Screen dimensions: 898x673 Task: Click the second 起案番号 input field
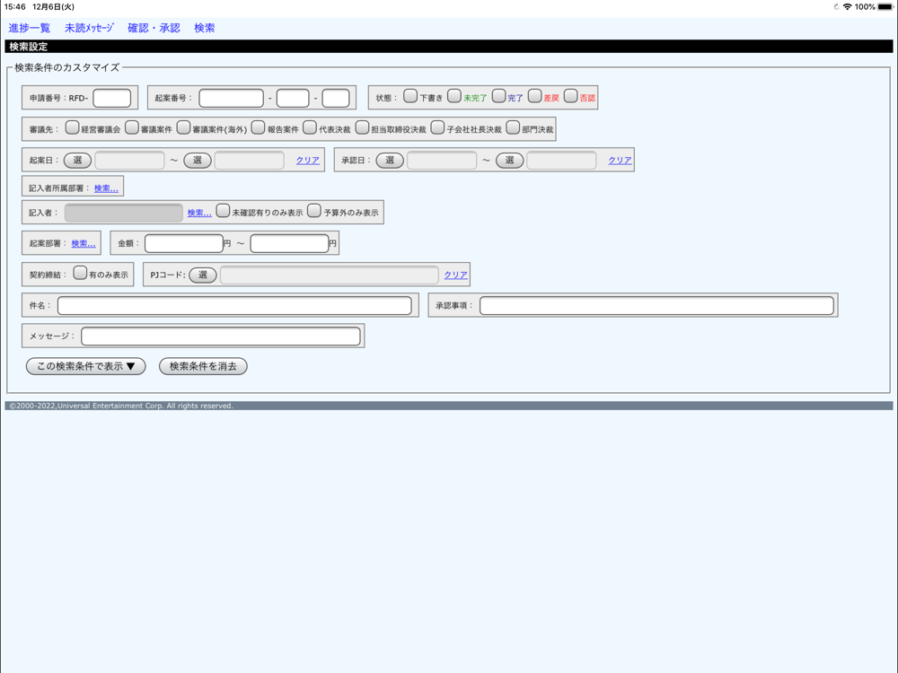[293, 98]
